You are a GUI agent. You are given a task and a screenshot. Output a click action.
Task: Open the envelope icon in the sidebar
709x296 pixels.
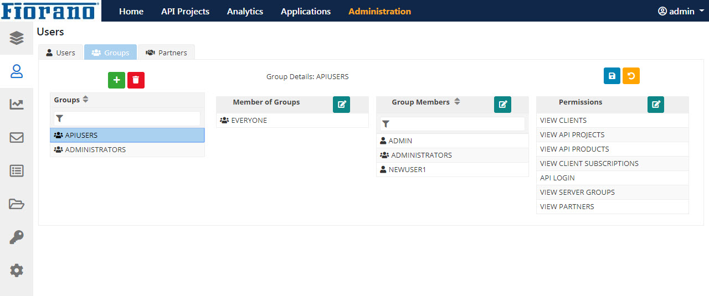click(17, 138)
